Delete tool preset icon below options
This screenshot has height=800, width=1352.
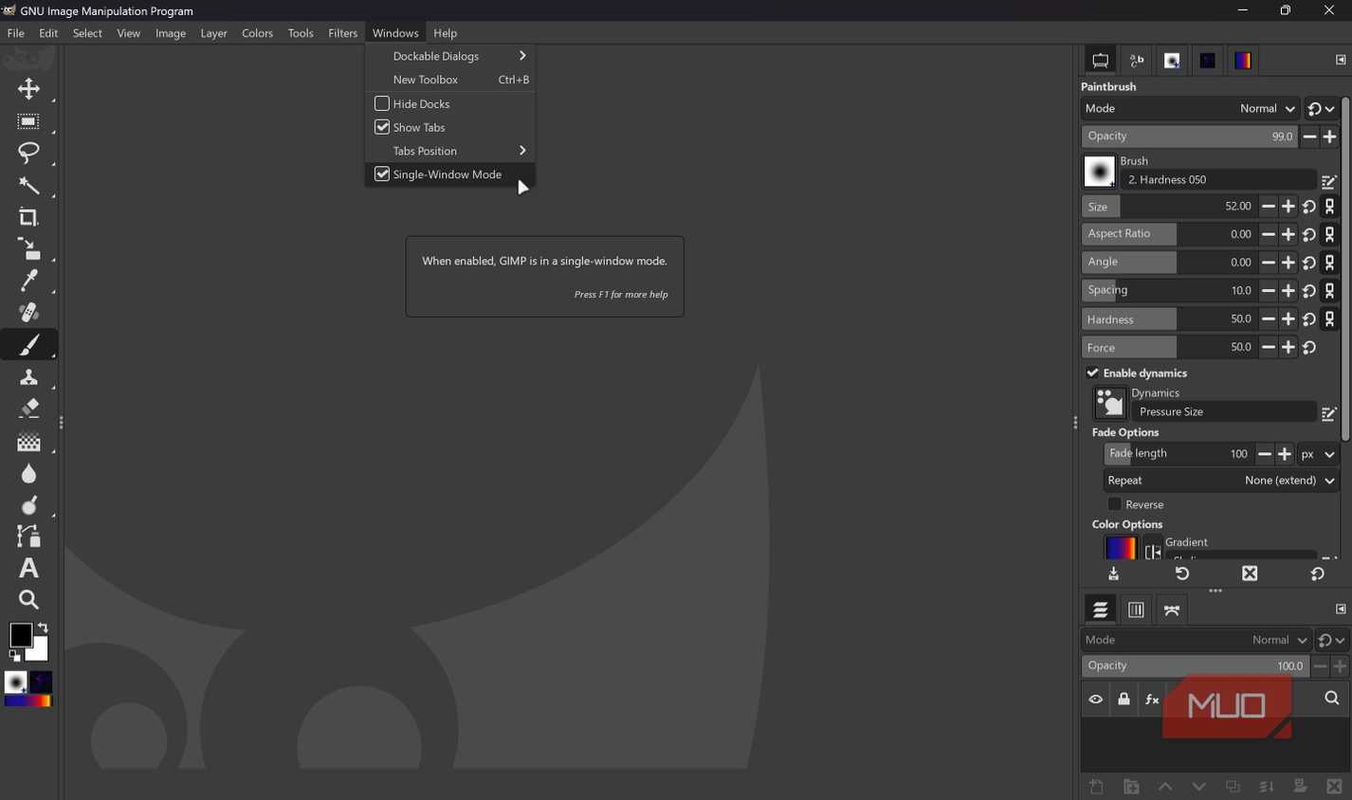click(x=1250, y=574)
